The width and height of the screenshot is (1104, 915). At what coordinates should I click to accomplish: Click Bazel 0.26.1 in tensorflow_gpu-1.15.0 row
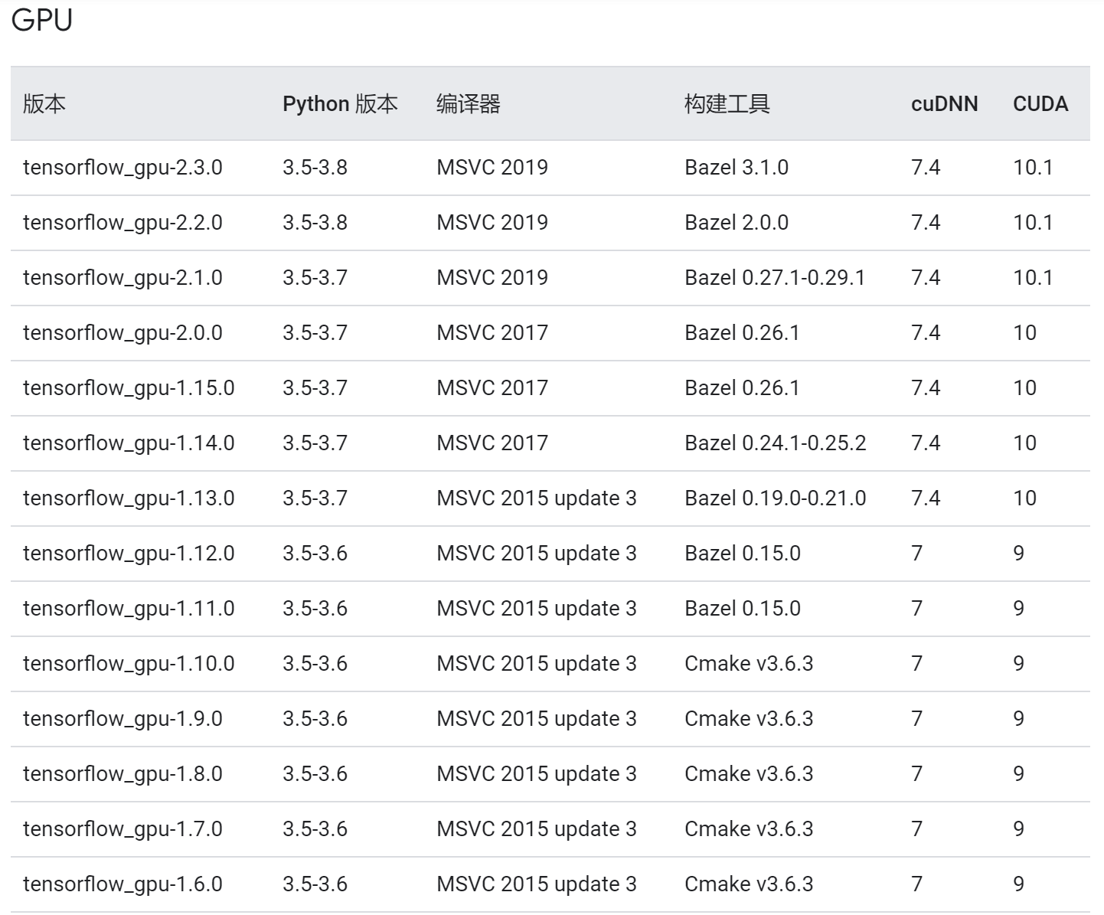tap(742, 388)
